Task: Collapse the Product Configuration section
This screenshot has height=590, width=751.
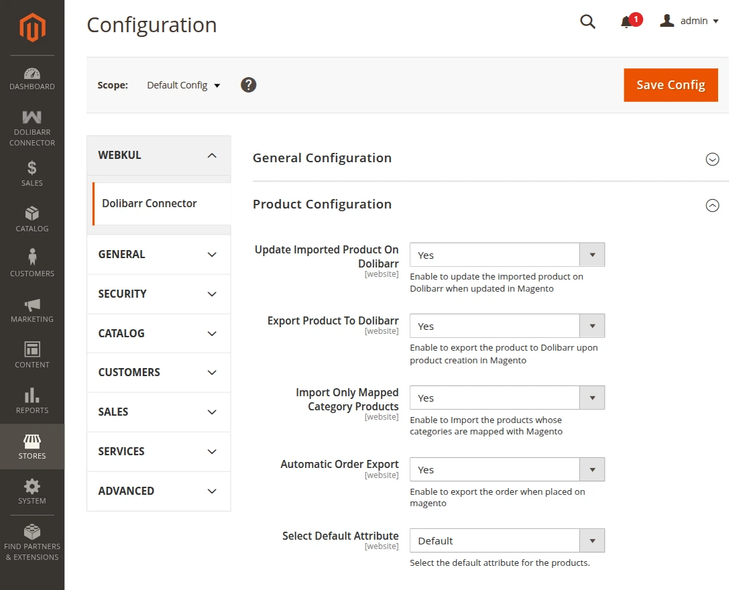Action: pos(712,205)
